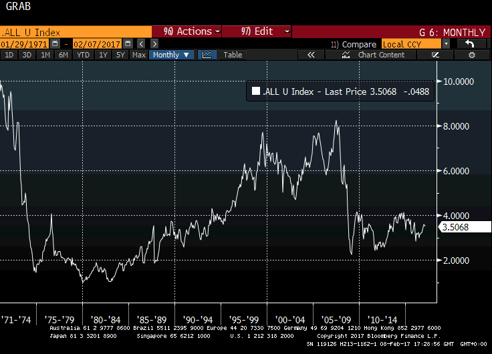Select the 1D time range
The width and height of the screenshot is (492, 354).
[9, 55]
